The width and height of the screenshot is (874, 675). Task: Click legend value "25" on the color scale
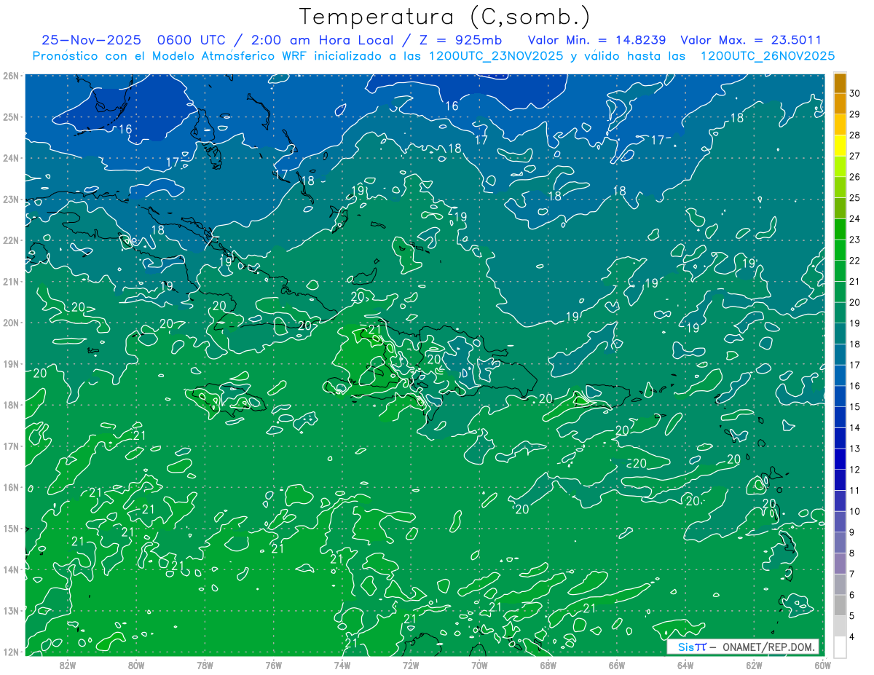click(x=855, y=198)
